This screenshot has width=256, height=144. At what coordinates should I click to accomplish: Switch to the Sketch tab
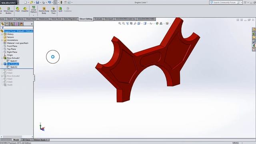point(10,19)
